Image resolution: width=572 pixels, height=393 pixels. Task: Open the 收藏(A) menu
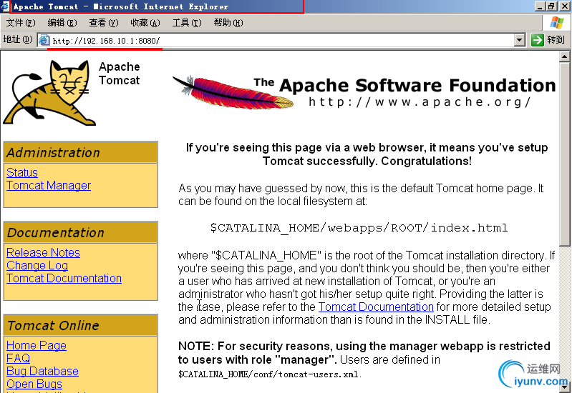tap(145, 23)
